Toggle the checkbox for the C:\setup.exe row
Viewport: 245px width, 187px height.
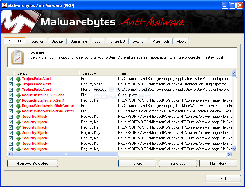[x=10, y=95]
